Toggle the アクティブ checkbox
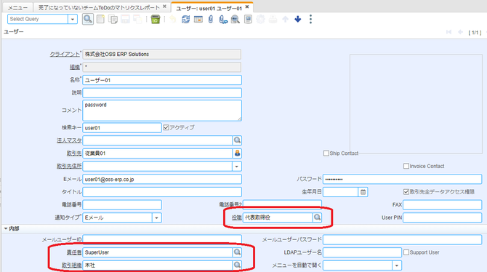Viewport: 487px width, 272px height. tap(166, 127)
